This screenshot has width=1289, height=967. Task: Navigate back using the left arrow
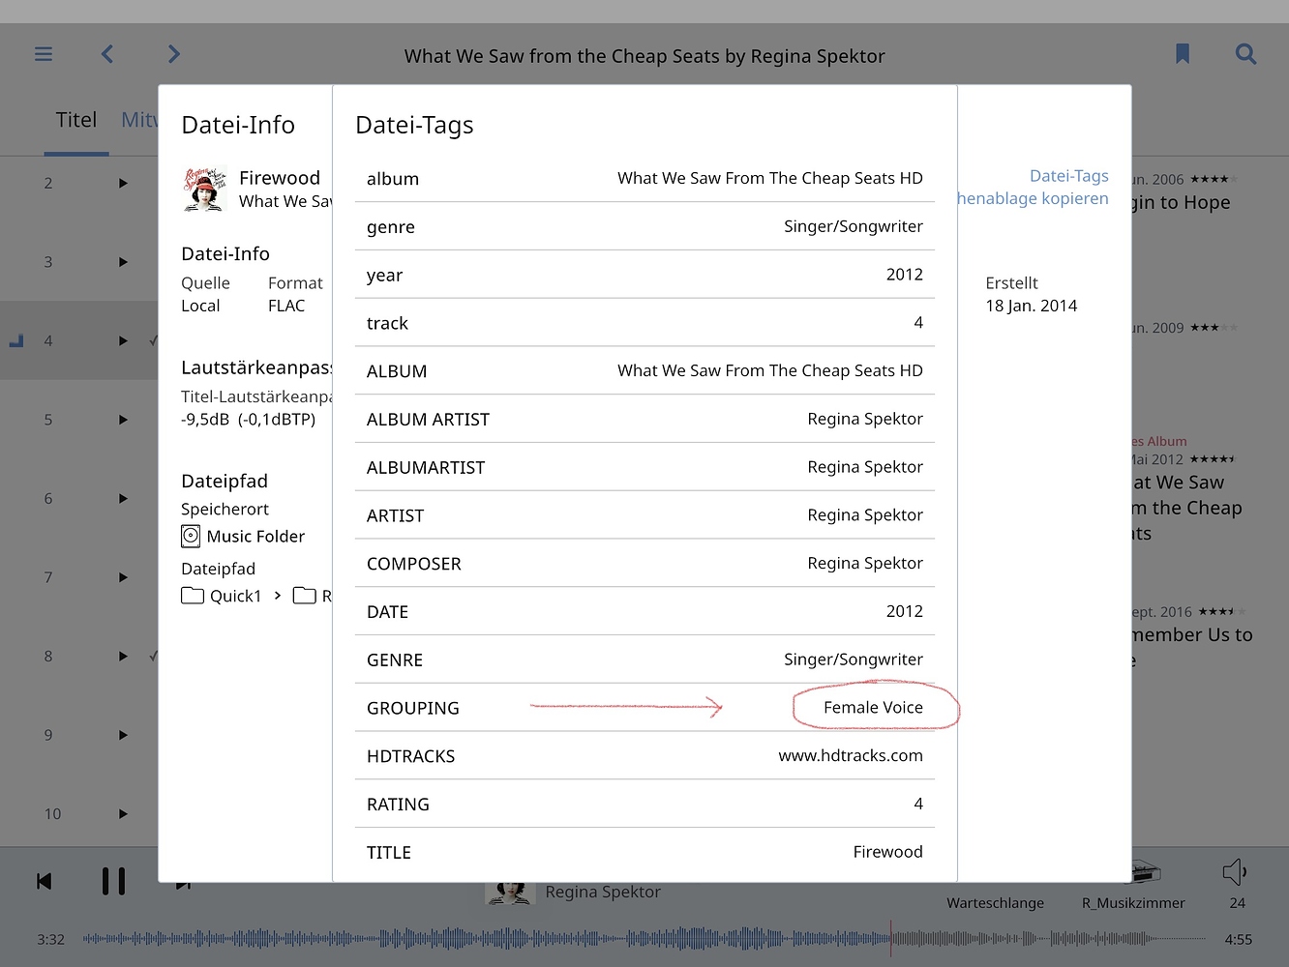107,54
